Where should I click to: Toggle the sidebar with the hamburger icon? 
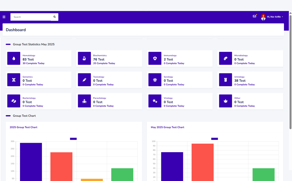[x=4, y=17]
